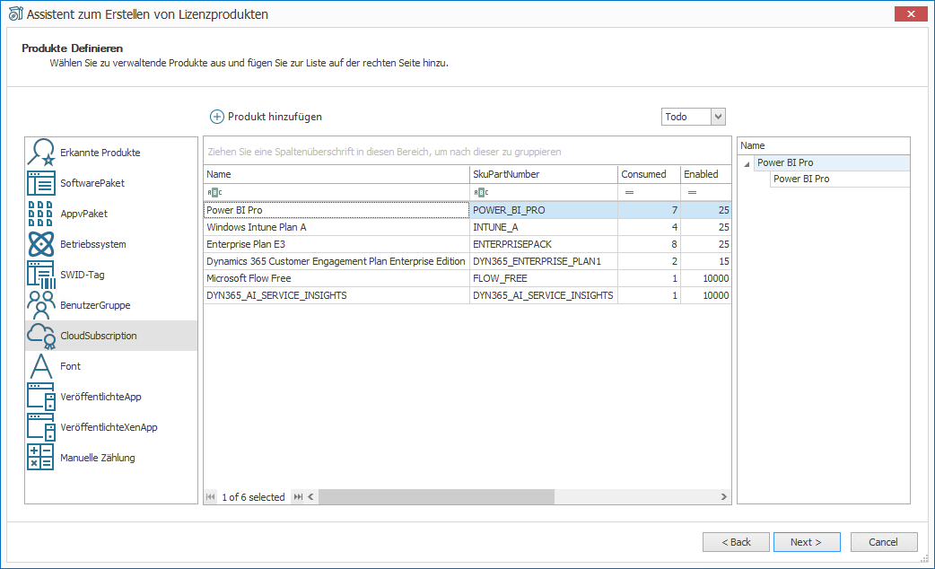This screenshot has height=569, width=935.
Task: Close the license product wizard
Action: tap(911, 13)
